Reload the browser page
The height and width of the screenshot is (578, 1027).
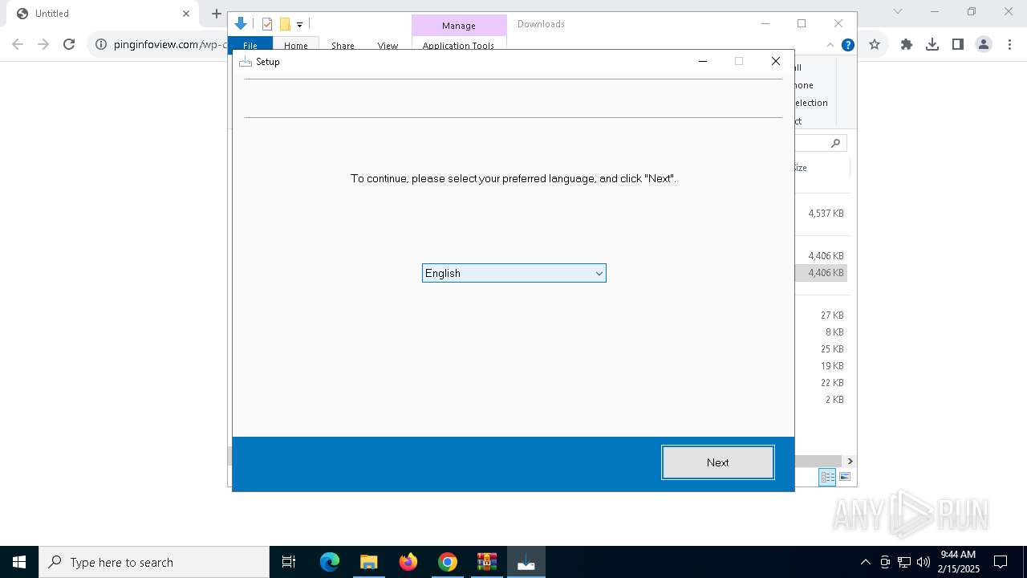tap(69, 44)
